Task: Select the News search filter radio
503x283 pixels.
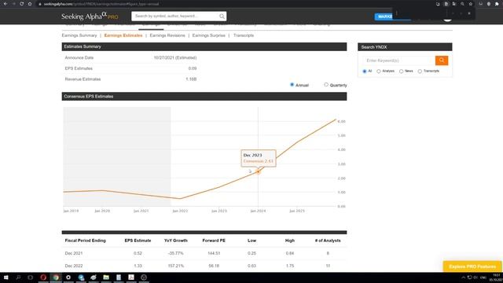Action: coord(401,72)
